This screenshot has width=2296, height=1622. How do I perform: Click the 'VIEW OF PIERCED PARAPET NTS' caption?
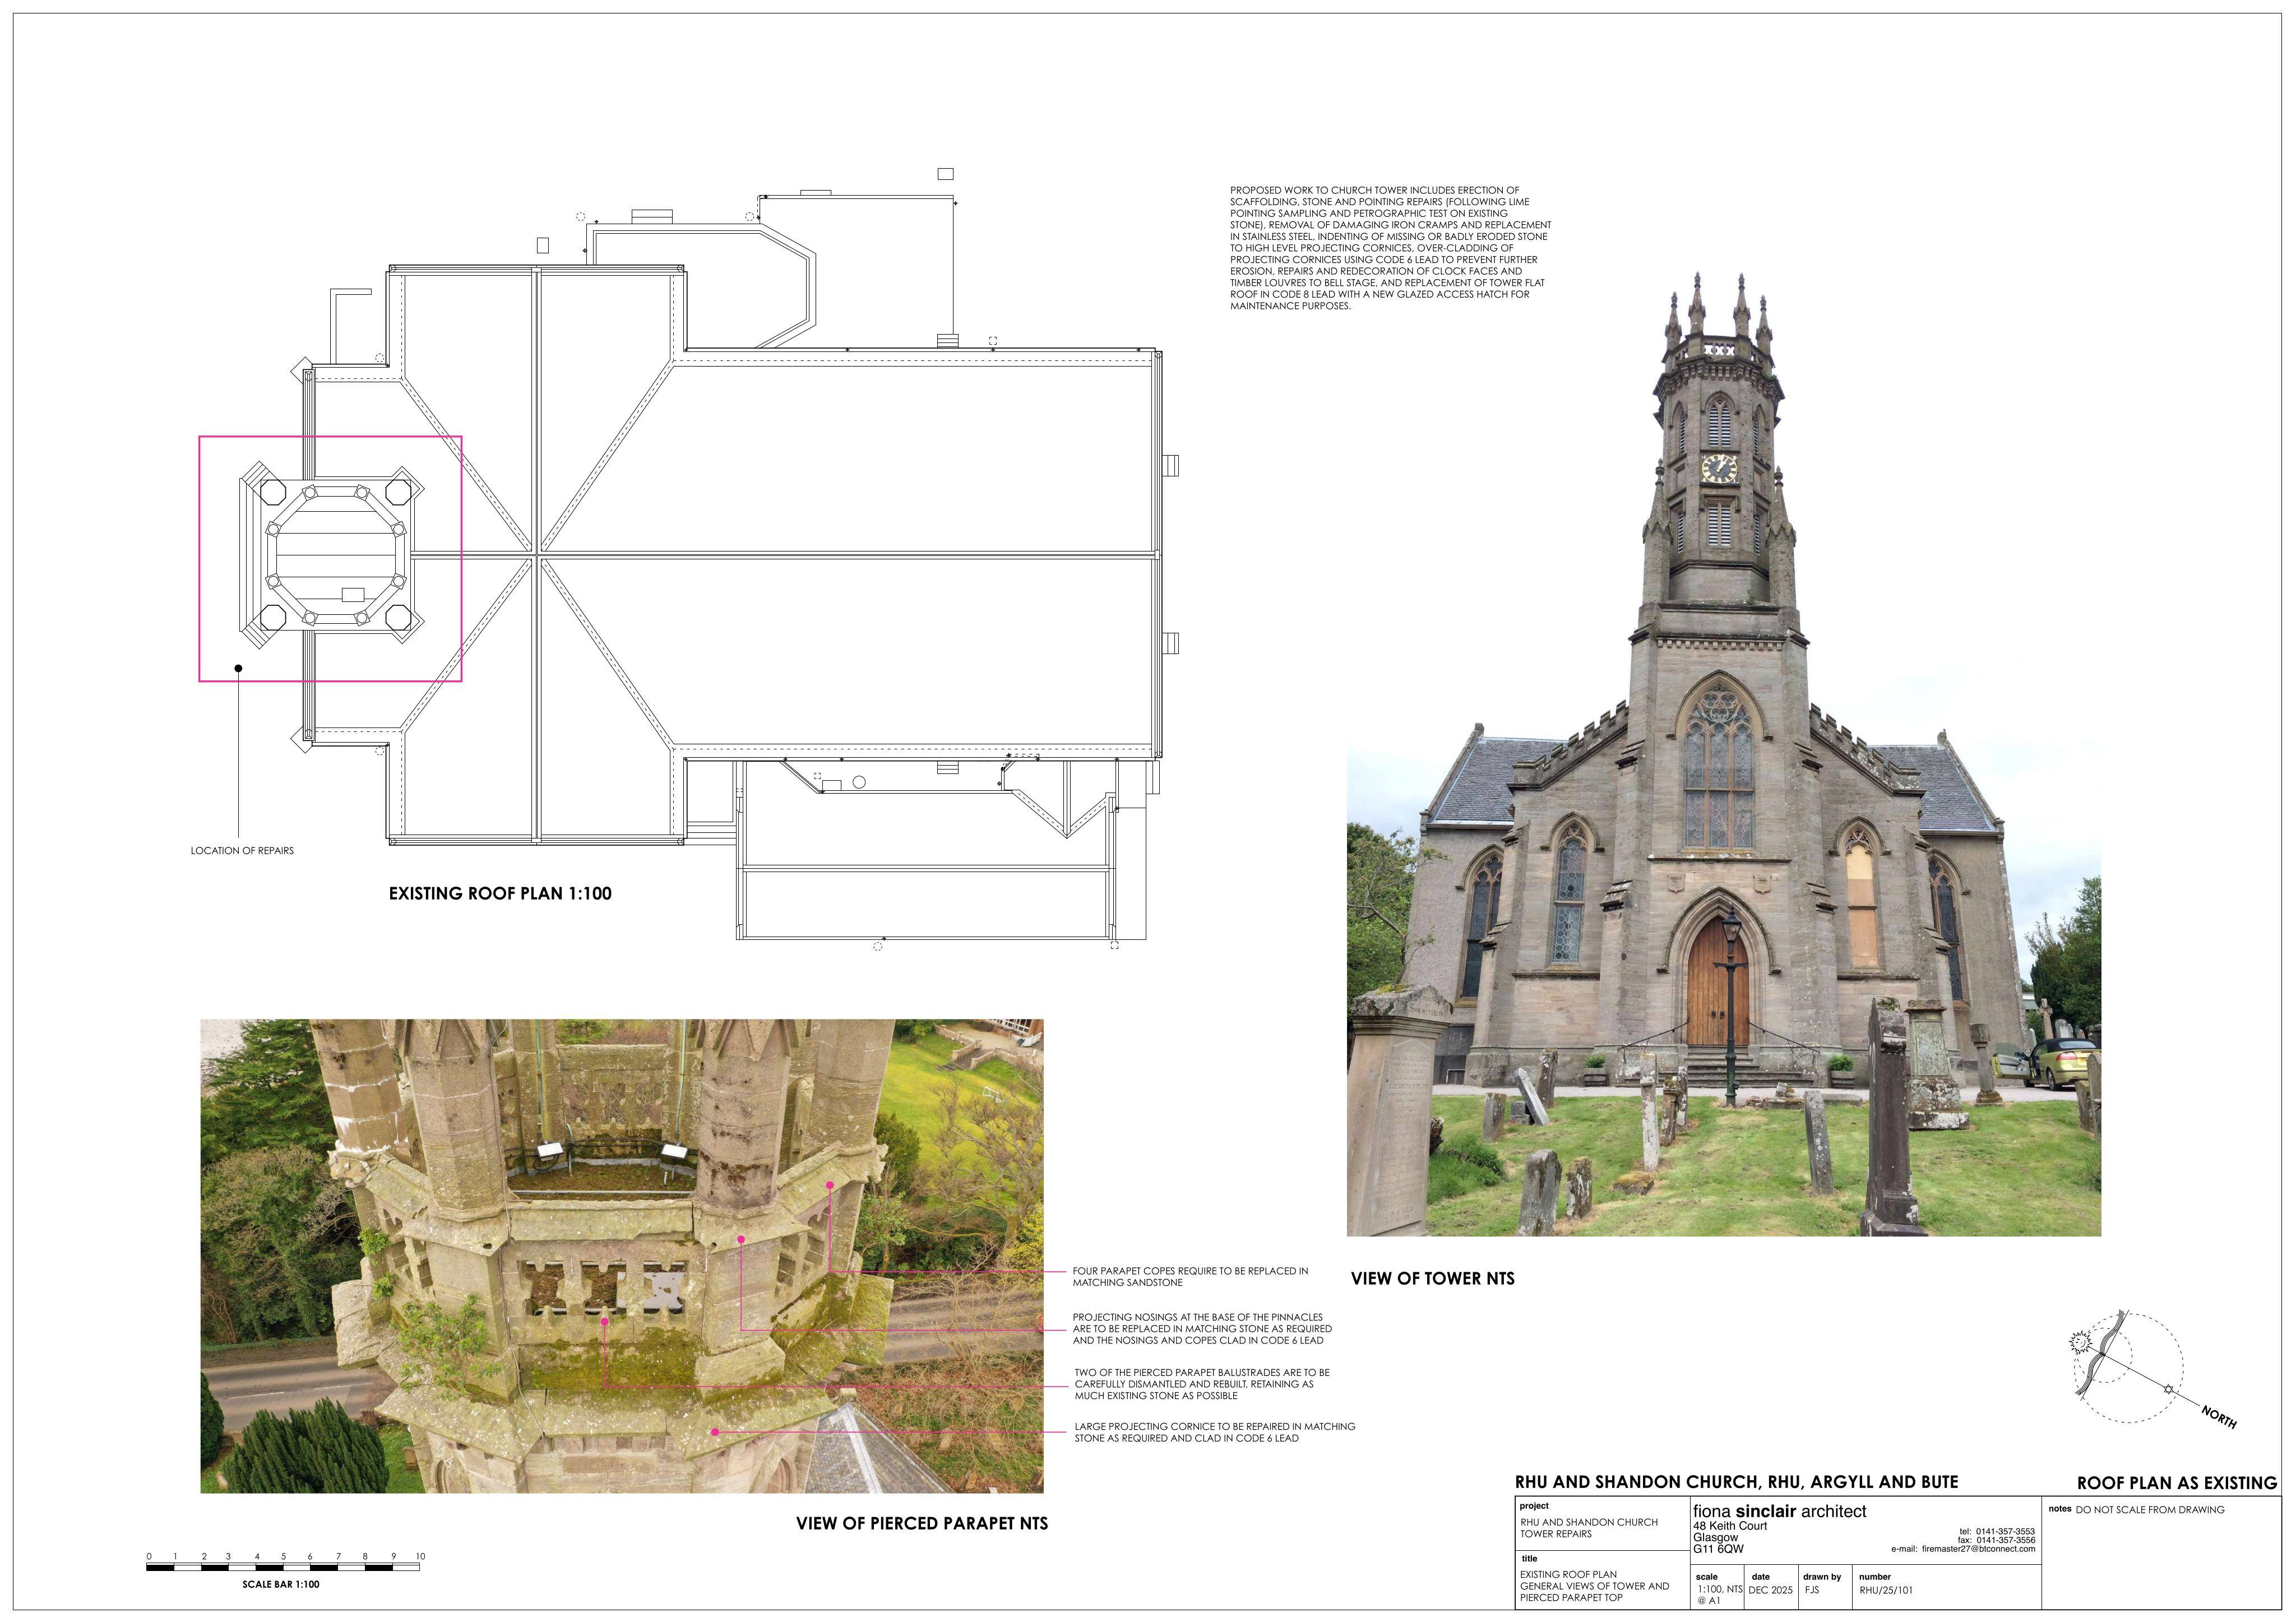922,1523
